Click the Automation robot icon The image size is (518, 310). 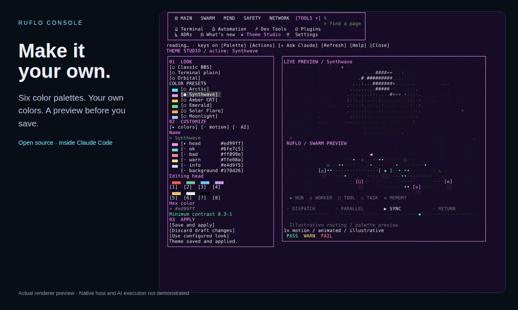point(213,29)
